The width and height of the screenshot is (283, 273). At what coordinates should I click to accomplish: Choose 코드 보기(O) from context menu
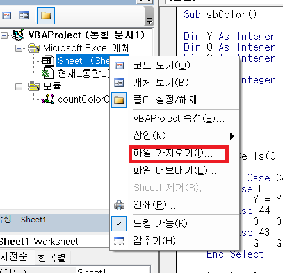(175, 65)
